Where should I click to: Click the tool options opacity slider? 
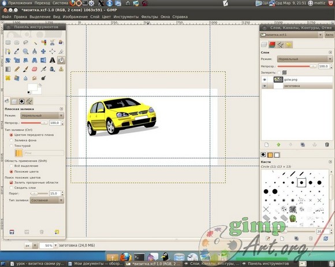(x=34, y=123)
